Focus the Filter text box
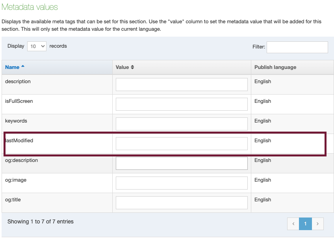This screenshot has width=334, height=238. (x=297, y=47)
